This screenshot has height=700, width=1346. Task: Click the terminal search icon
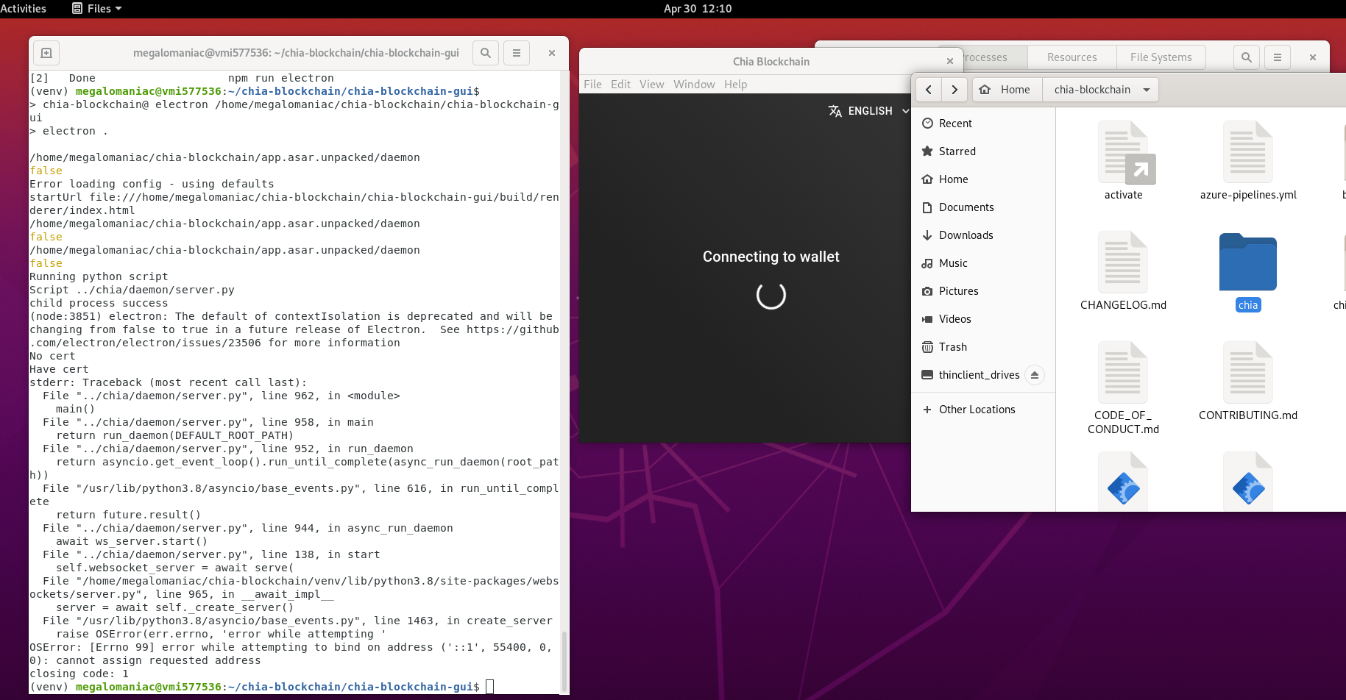point(486,53)
